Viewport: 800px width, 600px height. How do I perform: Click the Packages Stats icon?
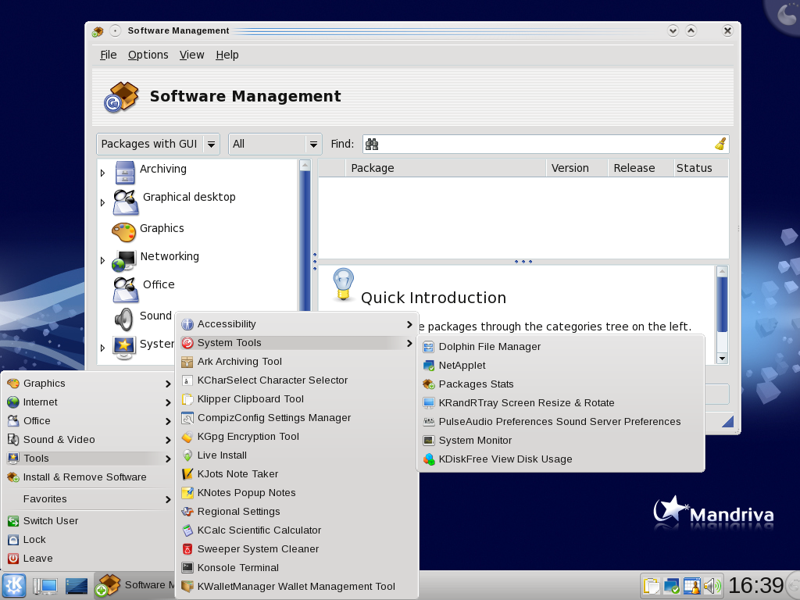click(x=429, y=384)
